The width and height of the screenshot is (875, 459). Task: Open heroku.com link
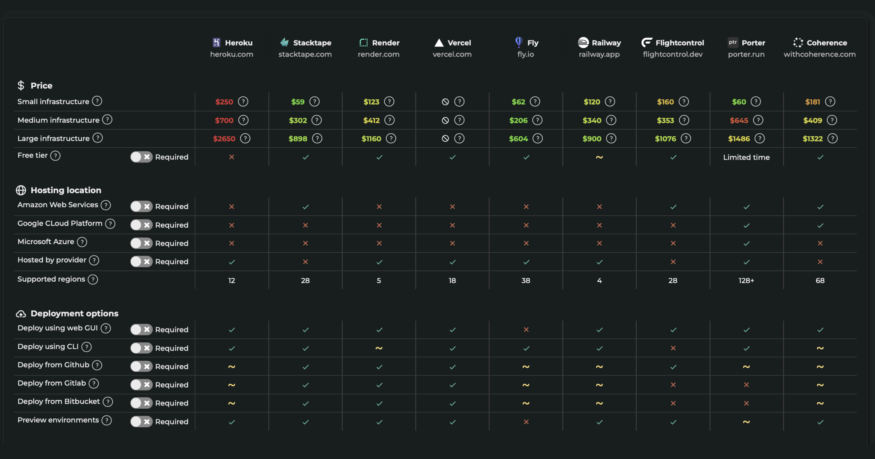(x=232, y=54)
